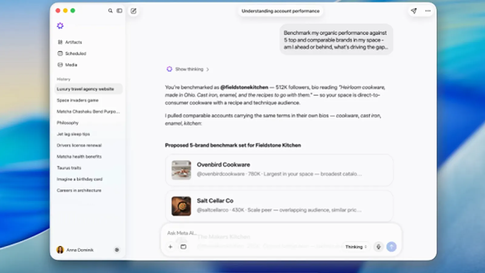Open Artifacts in the sidebar
The width and height of the screenshot is (485, 273).
point(70,42)
